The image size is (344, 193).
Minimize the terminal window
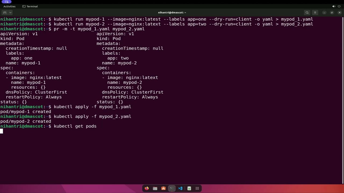324,13
